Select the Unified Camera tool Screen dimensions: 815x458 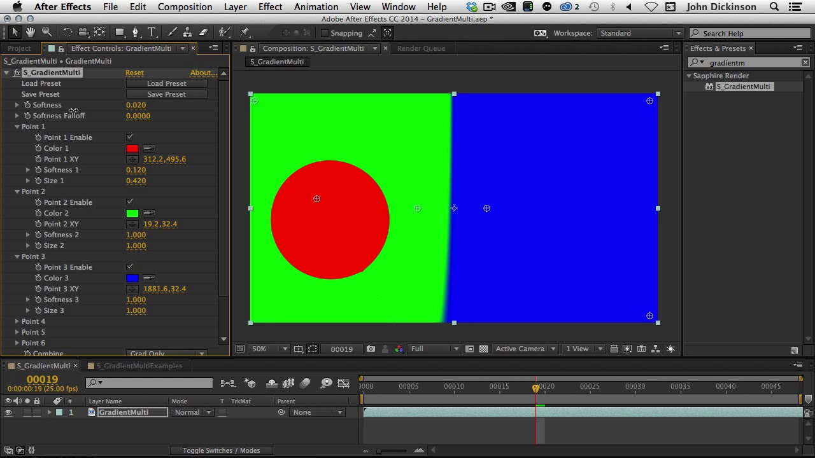pos(83,32)
